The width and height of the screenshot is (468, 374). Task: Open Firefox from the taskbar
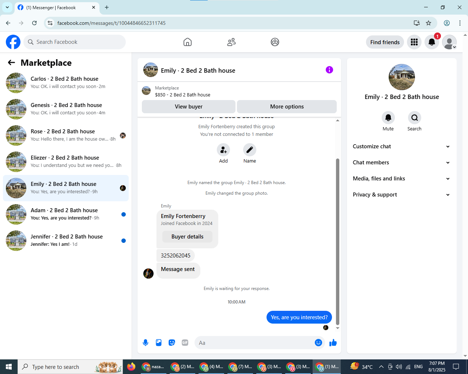click(x=131, y=367)
